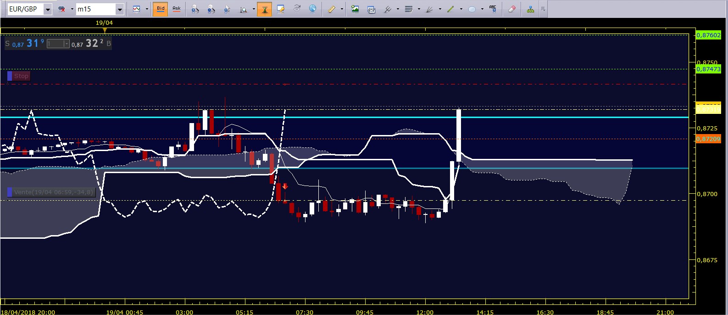Click the 0,8725 price axis label
Image resolution: width=728 pixels, height=315 pixels.
click(x=707, y=128)
